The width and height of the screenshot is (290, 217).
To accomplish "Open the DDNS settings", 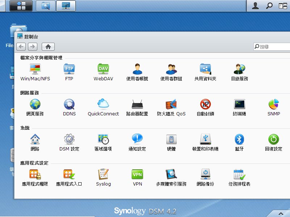I will pos(69,107).
